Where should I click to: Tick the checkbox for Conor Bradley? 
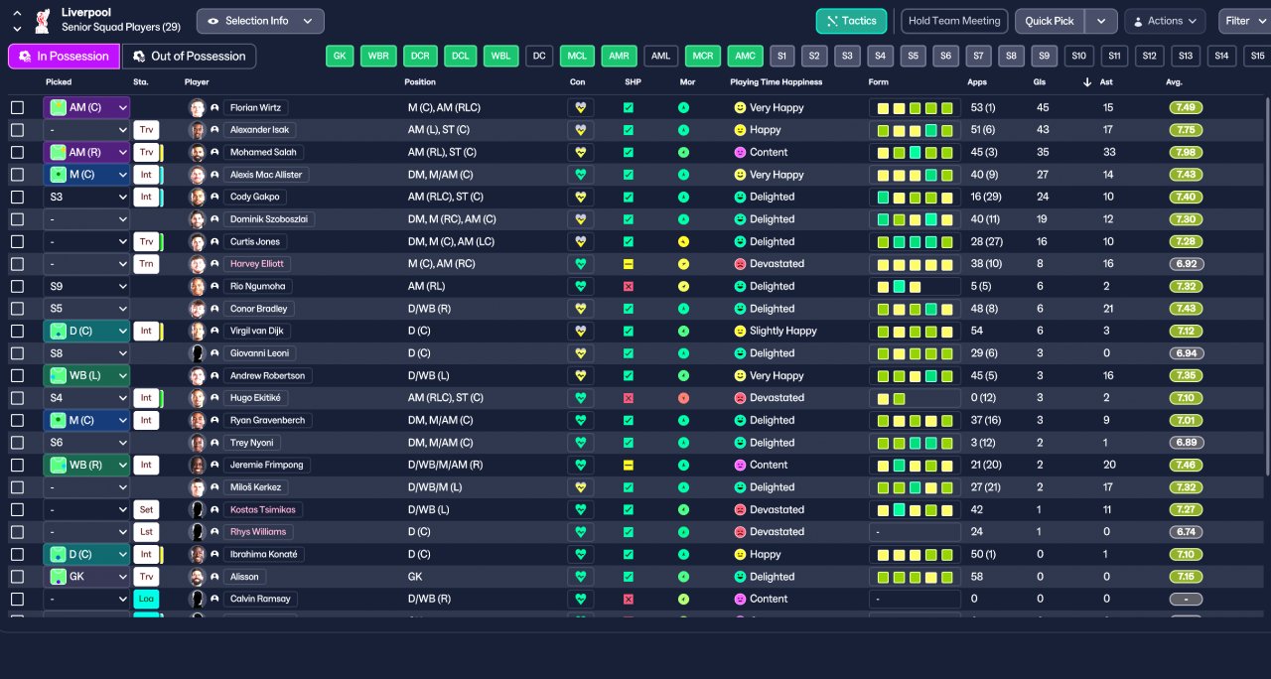point(17,309)
